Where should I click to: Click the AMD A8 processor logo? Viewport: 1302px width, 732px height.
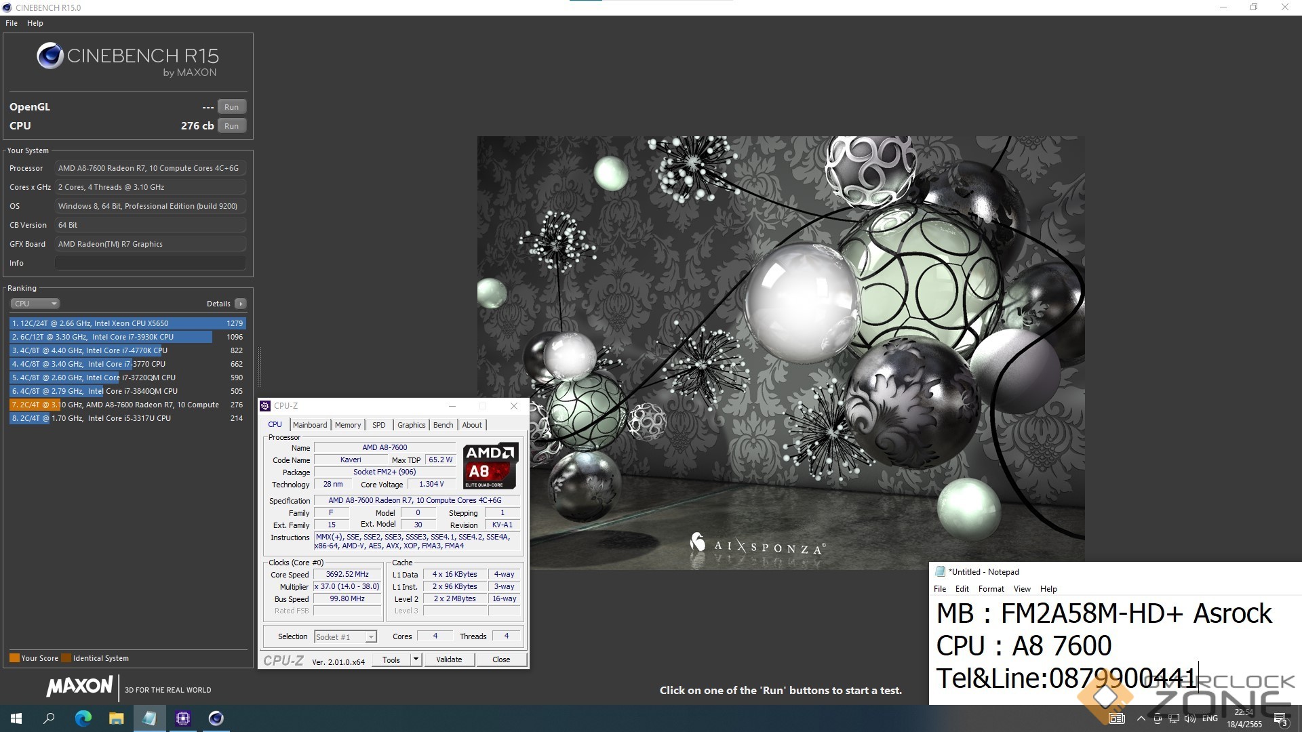[x=491, y=466]
